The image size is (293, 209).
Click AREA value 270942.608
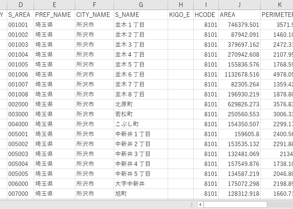click(x=239, y=54)
